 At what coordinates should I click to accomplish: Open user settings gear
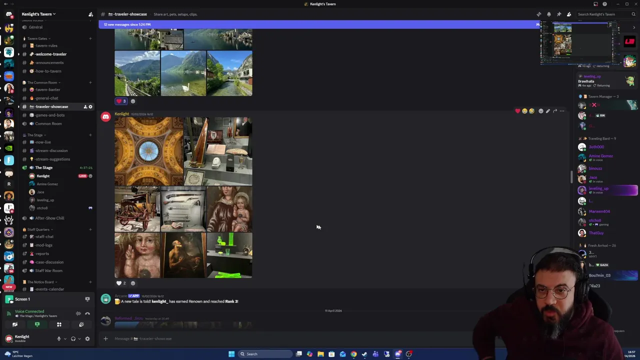[87, 338]
